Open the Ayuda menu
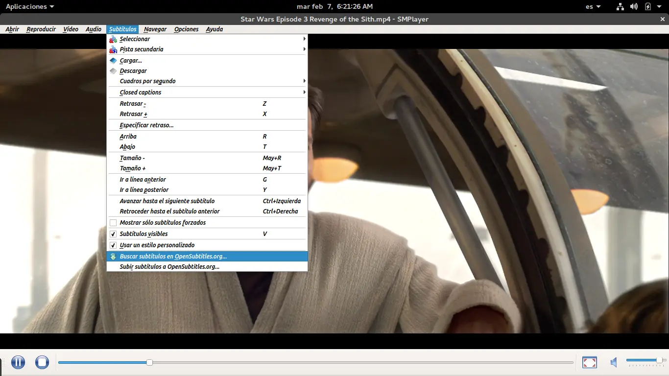This screenshot has width=669, height=376. click(x=215, y=29)
